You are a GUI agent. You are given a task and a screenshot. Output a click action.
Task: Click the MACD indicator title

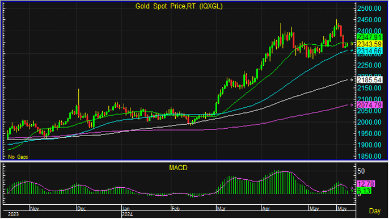coord(178,168)
